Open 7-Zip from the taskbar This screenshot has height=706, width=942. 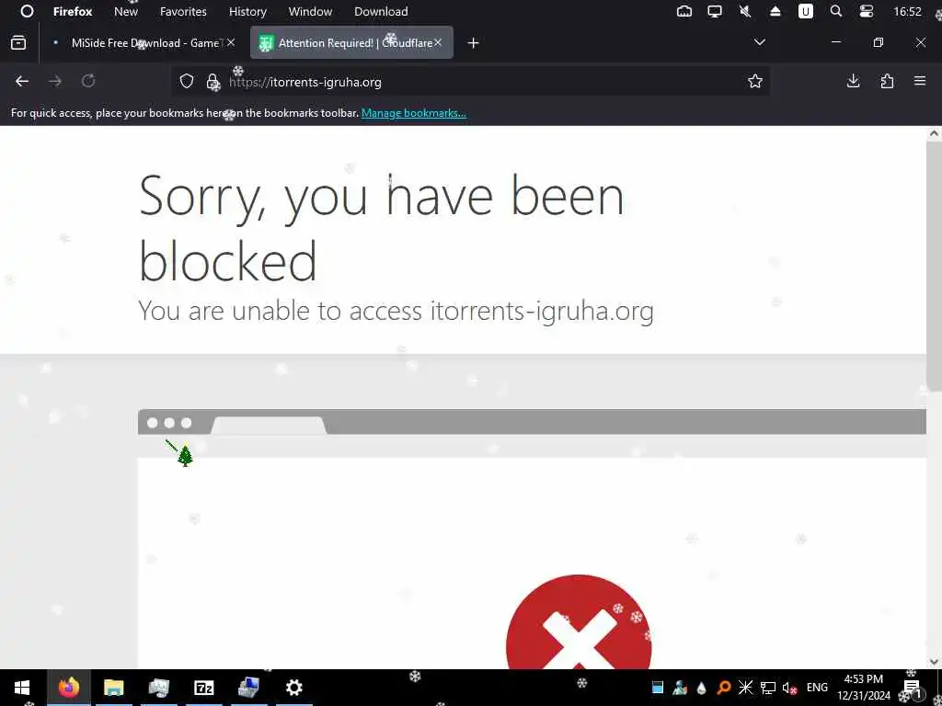204,688
